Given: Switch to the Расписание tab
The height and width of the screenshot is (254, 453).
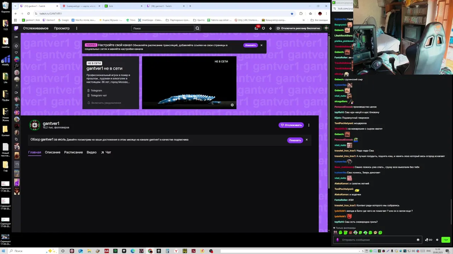Looking at the screenshot, I should point(73,152).
